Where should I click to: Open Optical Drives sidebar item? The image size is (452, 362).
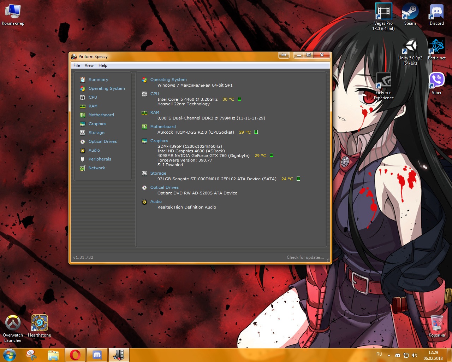coord(102,141)
